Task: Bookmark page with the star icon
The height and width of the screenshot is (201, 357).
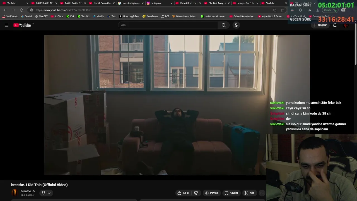Action: pos(282,10)
